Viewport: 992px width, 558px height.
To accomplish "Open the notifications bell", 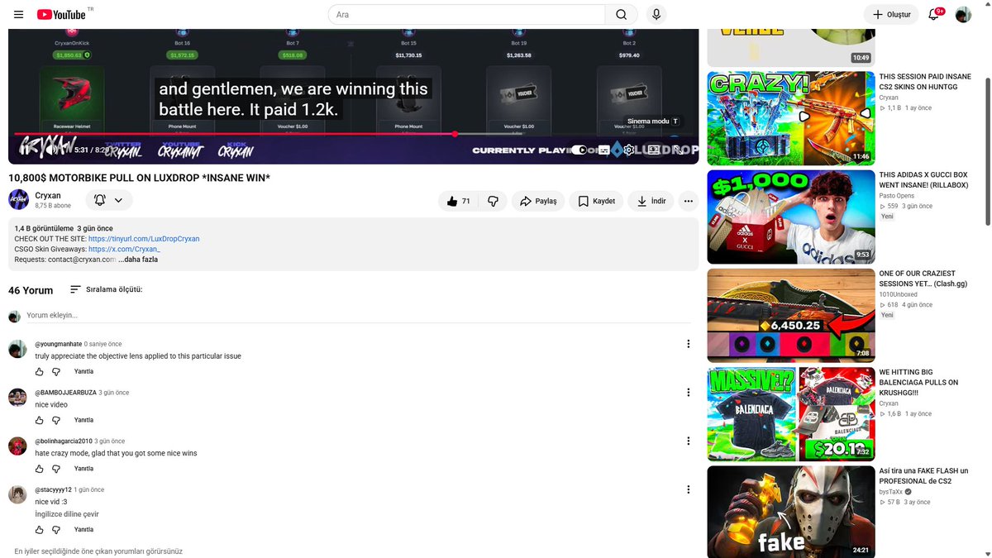I will pos(934,14).
